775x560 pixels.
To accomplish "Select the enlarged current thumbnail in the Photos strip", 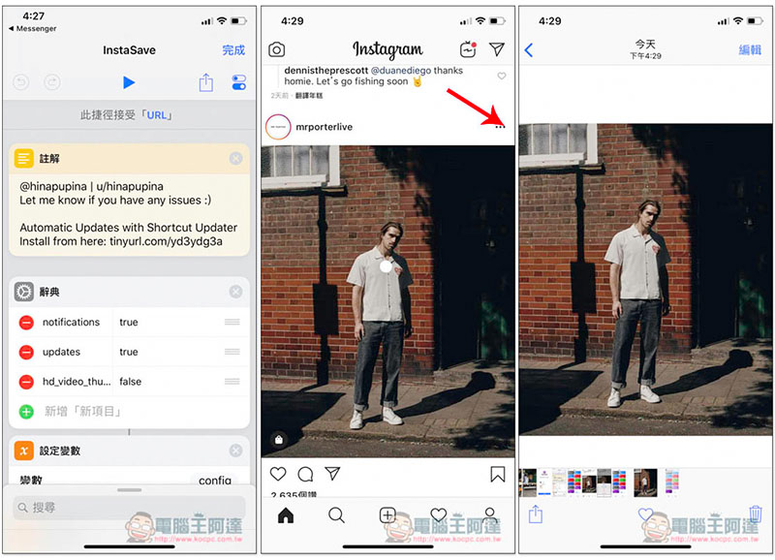I will point(645,482).
